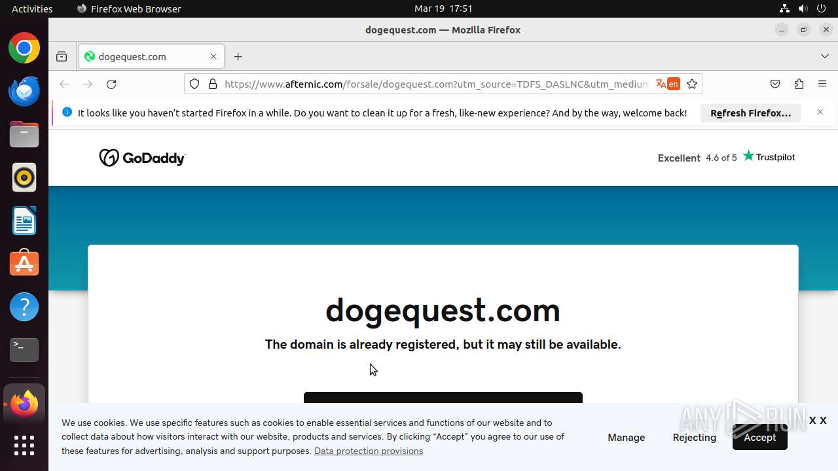838x471 pixels.
Task: Open Ubuntu Software from the dock
Action: [24, 264]
